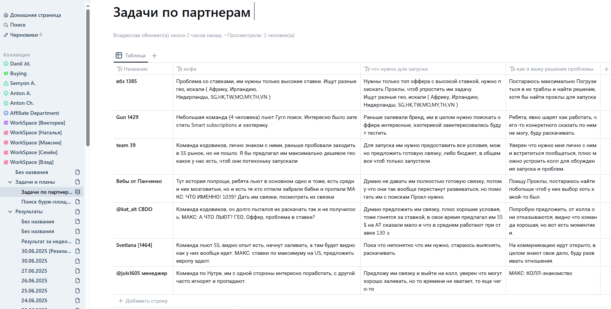Click Добавить строку to add a row

coord(143,301)
